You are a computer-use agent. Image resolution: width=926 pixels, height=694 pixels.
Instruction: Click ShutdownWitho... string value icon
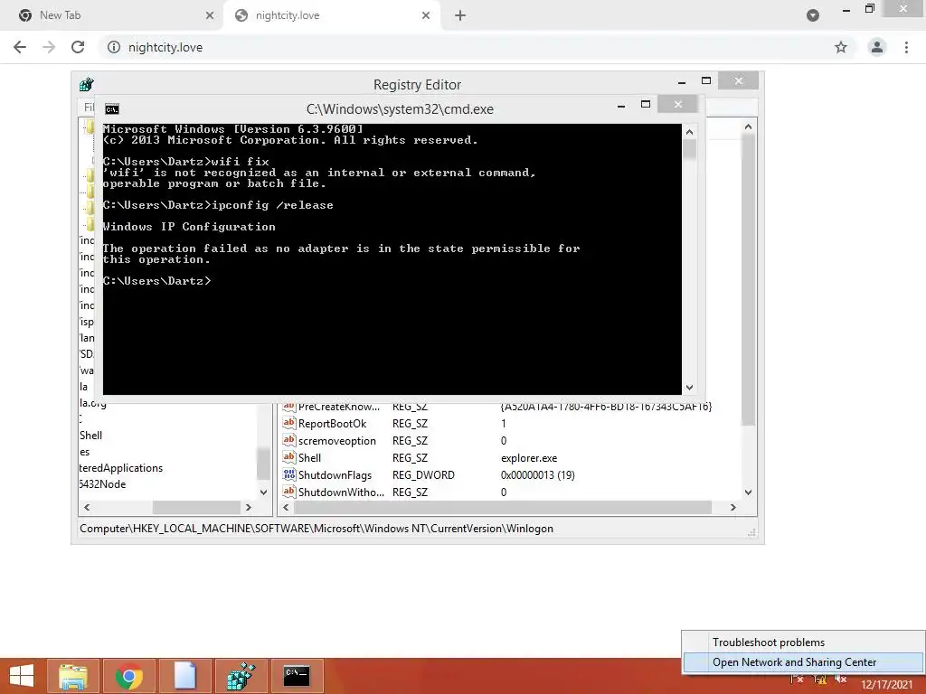click(288, 492)
